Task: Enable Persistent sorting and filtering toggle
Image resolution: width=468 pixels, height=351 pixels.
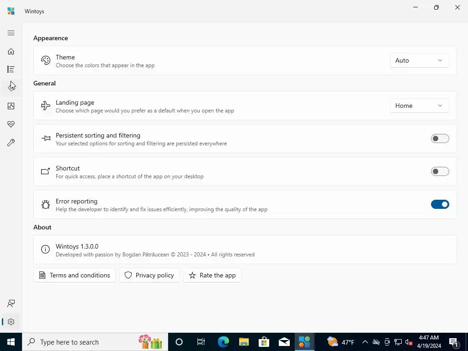Action: pyautogui.click(x=440, y=138)
